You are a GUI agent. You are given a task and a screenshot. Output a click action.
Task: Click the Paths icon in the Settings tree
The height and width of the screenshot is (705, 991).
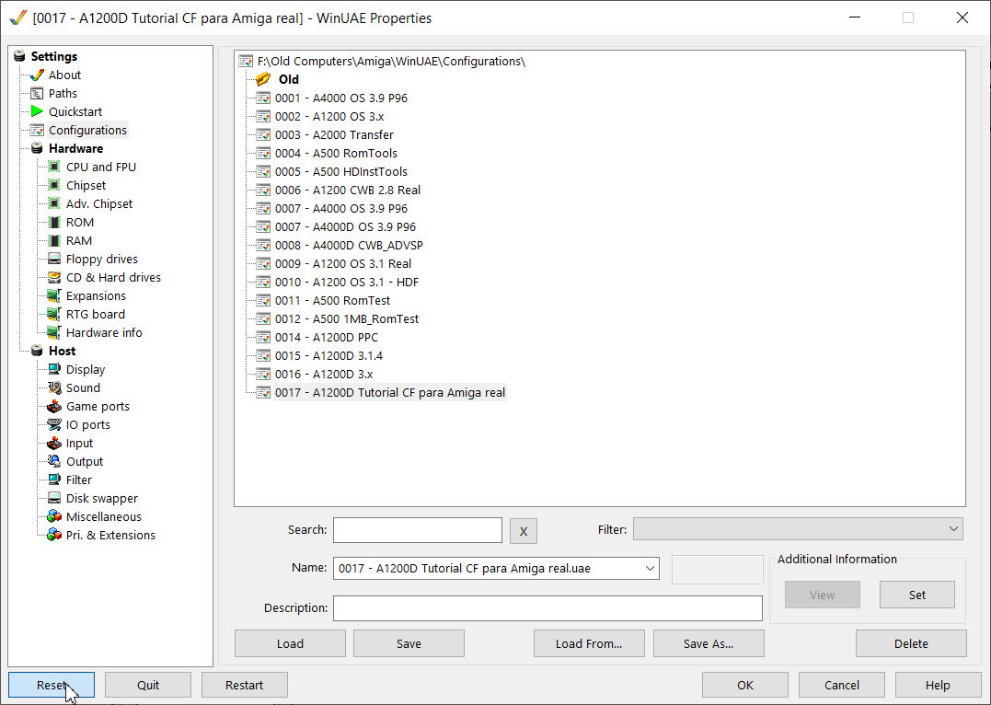coord(38,94)
